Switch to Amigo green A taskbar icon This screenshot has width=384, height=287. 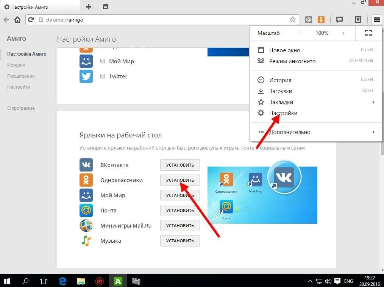(x=118, y=281)
